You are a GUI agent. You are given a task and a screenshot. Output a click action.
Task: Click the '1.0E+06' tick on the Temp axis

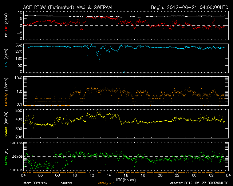click(x=16, y=143)
